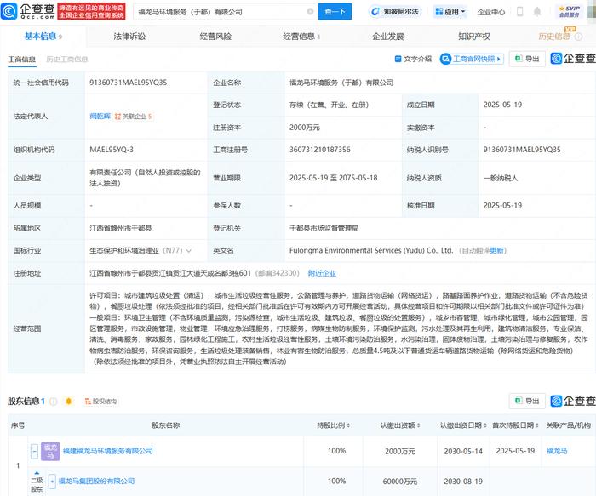Click 工商注册号 value 360731210187356
This screenshot has width=596, height=496.
click(x=319, y=150)
